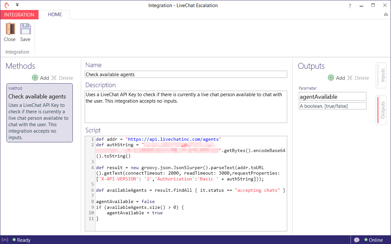Click the Save floppy disk icon

pyautogui.click(x=25, y=29)
